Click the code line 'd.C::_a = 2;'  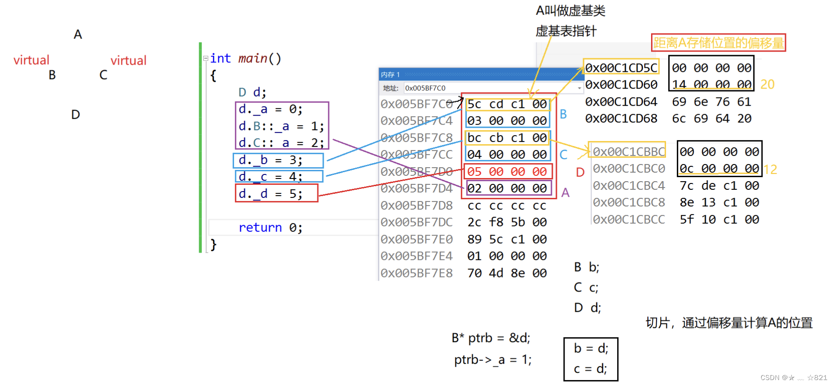281,143
